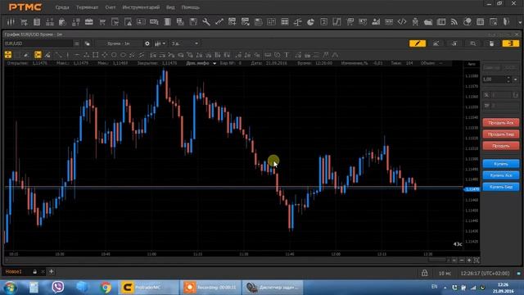This screenshot has width=524, height=295.
Task: Click the red Продать button
Action: pyautogui.click(x=501, y=146)
